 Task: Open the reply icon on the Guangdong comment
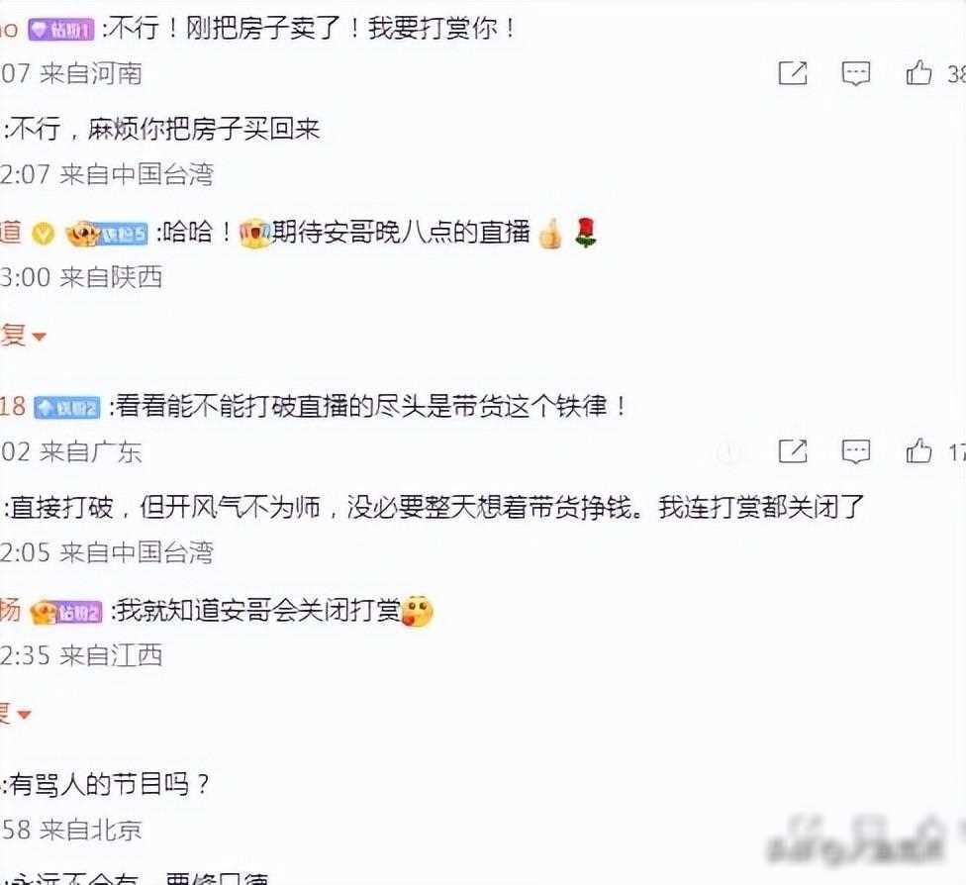[856, 451]
